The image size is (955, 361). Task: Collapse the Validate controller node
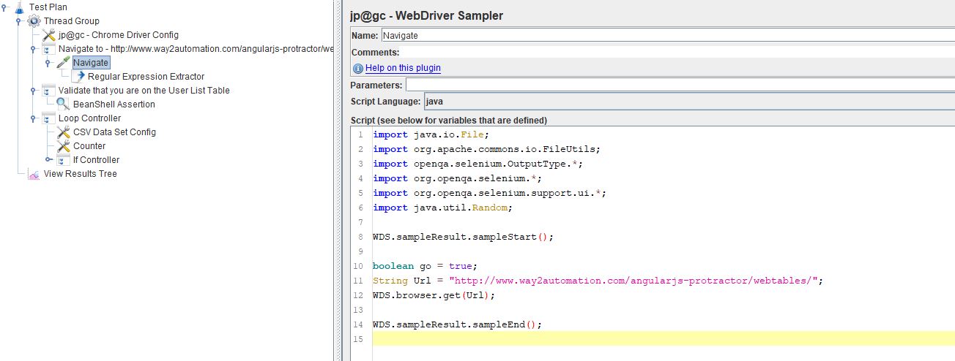point(34,91)
